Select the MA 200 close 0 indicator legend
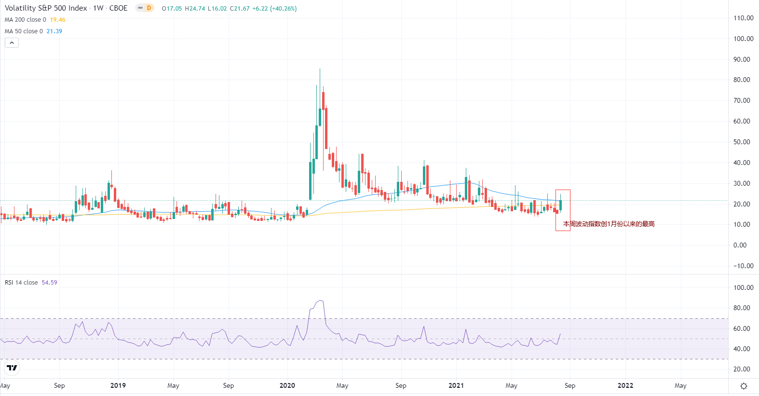The height and width of the screenshot is (396, 759). click(26, 20)
